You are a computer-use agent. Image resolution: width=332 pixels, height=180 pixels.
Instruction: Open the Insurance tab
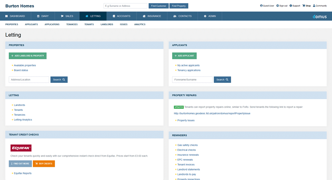point(152,16)
